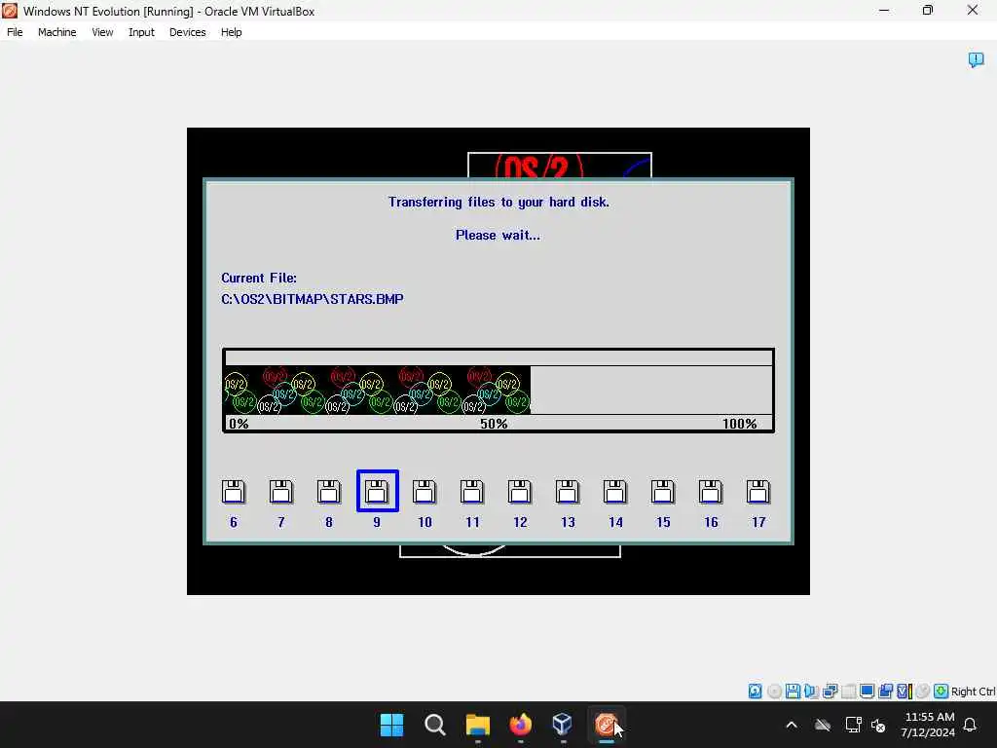This screenshot has width=997, height=748.
Task: Open the Input menu
Action: pyautogui.click(x=141, y=32)
